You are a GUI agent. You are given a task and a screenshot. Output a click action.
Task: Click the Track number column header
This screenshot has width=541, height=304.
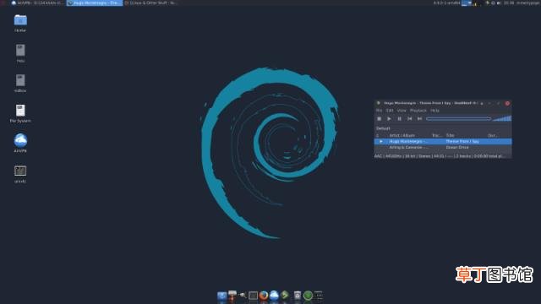point(437,135)
